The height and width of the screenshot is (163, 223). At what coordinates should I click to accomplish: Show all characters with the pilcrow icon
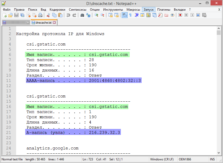point(130,15)
